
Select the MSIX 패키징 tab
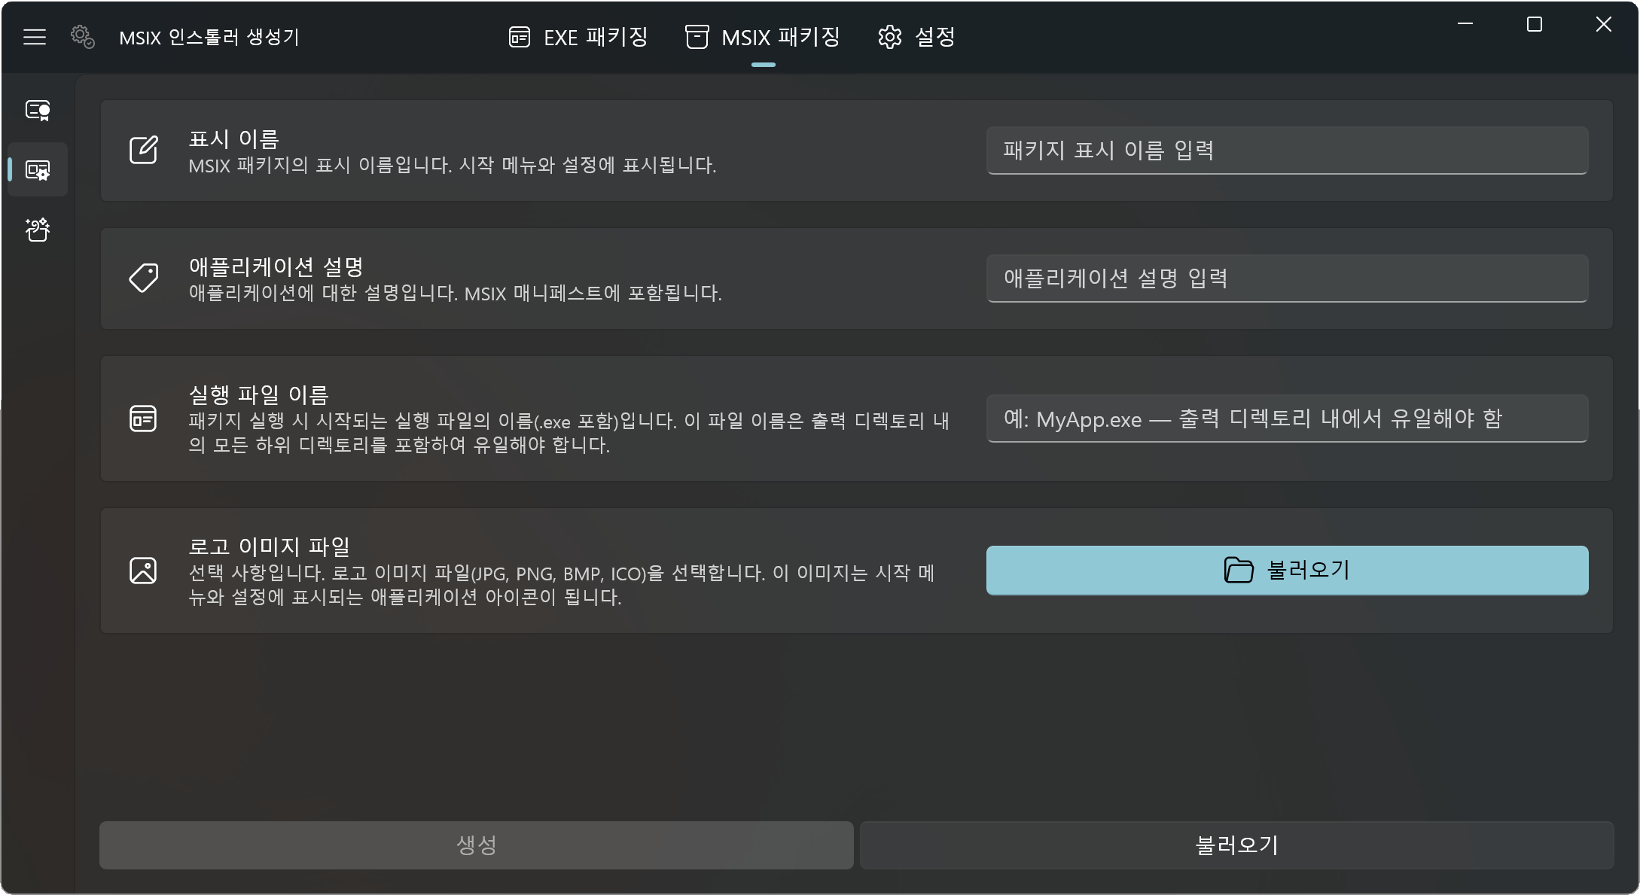coord(763,37)
